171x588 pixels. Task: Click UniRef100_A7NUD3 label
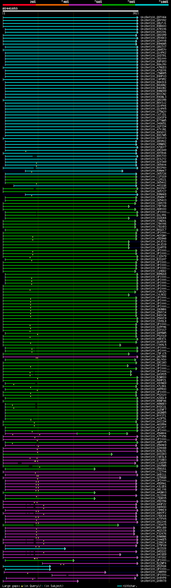tap(153, 68)
